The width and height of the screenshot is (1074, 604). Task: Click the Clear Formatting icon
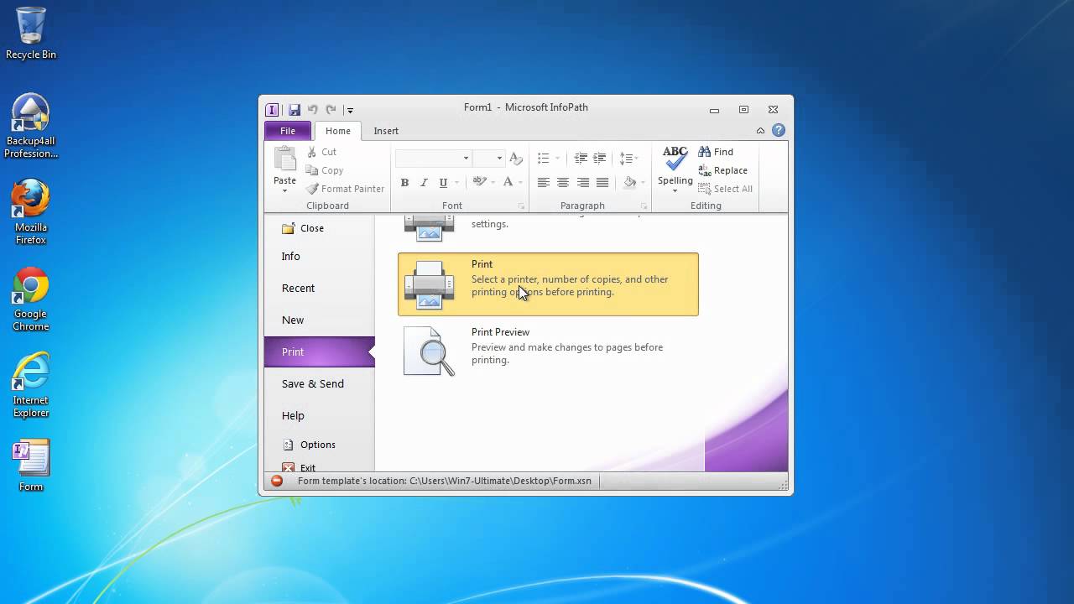[516, 158]
